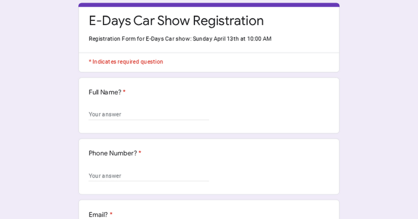The image size is (418, 219).
Task: Click the E-Days Car Show Registration title
Action: (x=176, y=21)
